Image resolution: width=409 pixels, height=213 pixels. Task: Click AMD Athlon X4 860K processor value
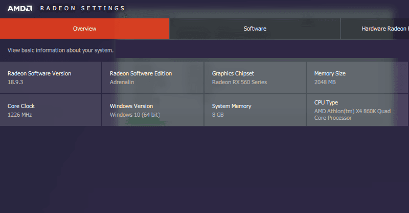352,115
